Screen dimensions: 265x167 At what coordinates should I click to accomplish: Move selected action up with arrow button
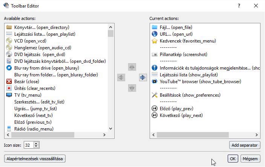132,67
